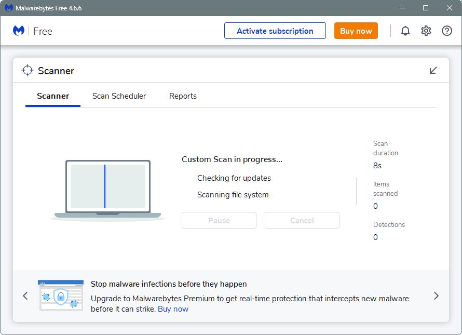Cancel the custom scan
462x335 pixels.
(302, 220)
